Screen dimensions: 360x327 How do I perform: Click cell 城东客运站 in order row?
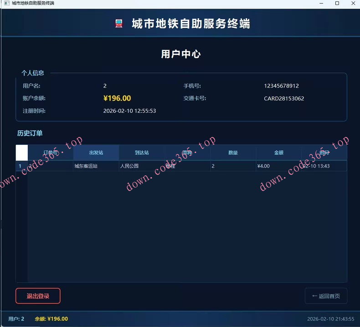point(96,166)
